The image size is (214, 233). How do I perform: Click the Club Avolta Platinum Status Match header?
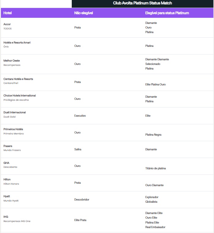[142, 3]
